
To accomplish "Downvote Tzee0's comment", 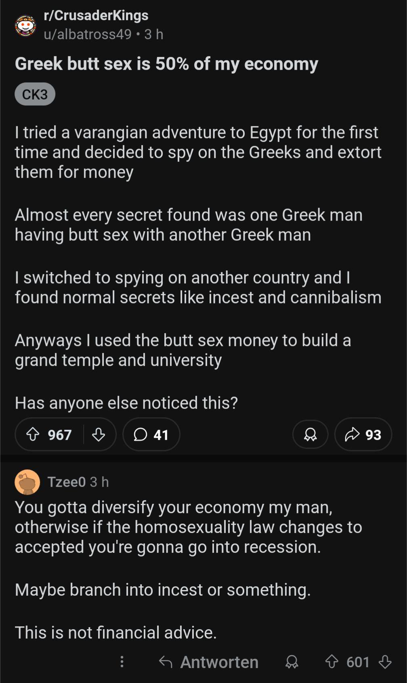I will [x=385, y=662].
